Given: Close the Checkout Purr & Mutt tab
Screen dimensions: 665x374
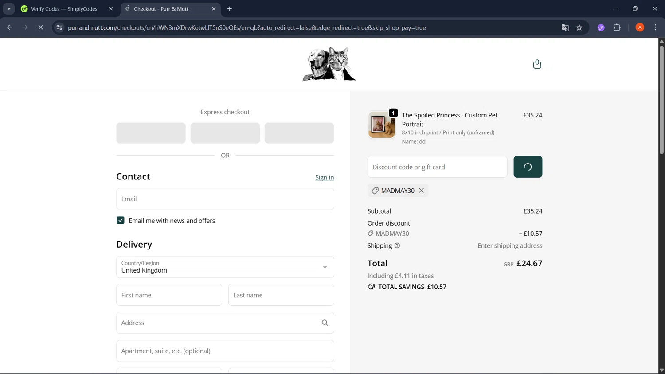Looking at the screenshot, I should [214, 9].
